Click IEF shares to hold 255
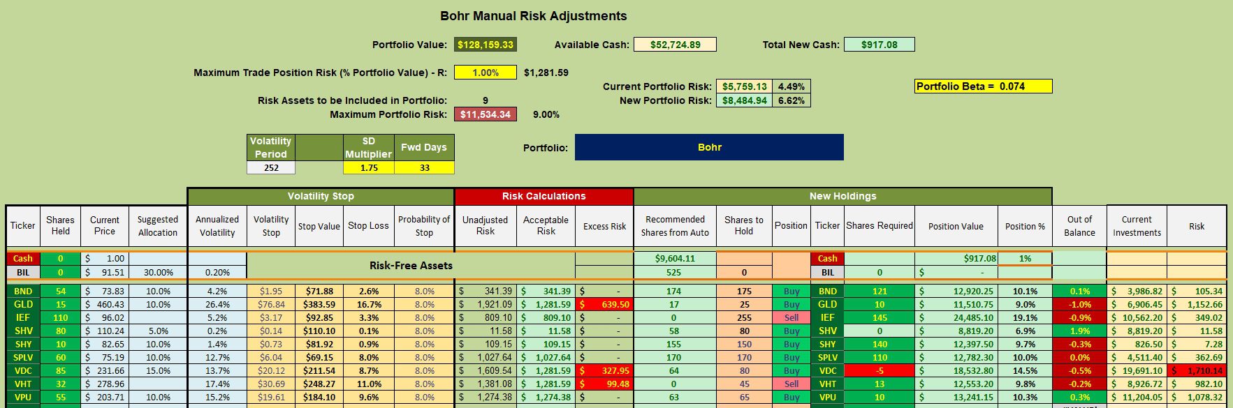Screen dimensions: 1233x408 [x=744, y=317]
